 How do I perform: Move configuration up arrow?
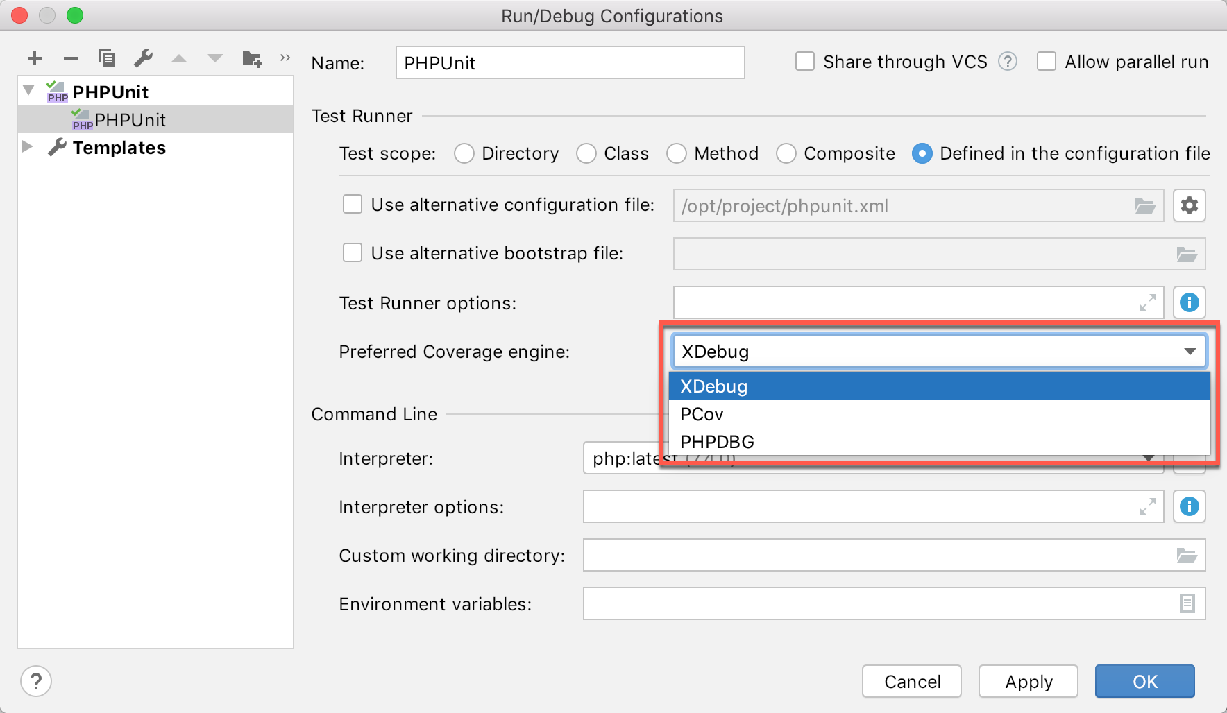pos(179,58)
